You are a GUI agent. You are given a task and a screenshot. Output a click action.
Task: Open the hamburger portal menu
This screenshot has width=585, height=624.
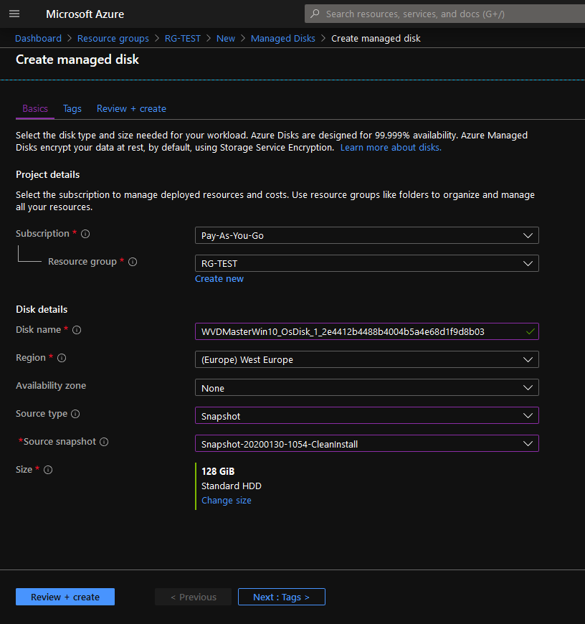tap(14, 14)
